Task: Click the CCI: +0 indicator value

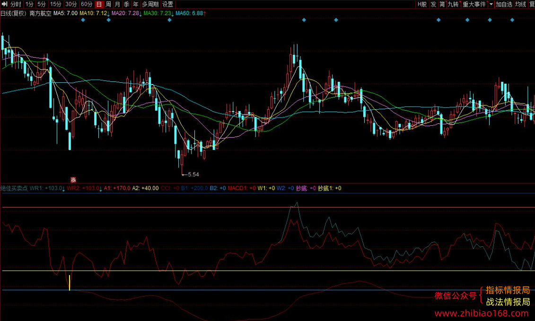Action: click(170, 188)
